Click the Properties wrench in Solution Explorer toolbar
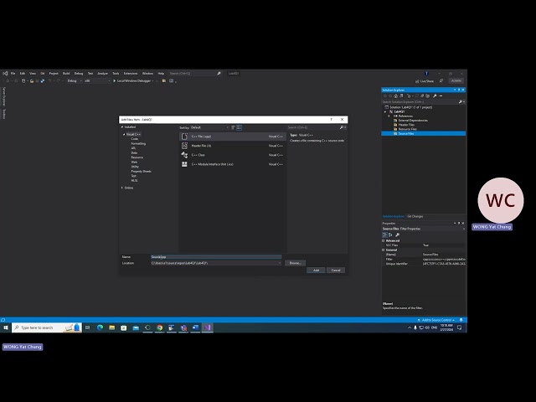 435,95
